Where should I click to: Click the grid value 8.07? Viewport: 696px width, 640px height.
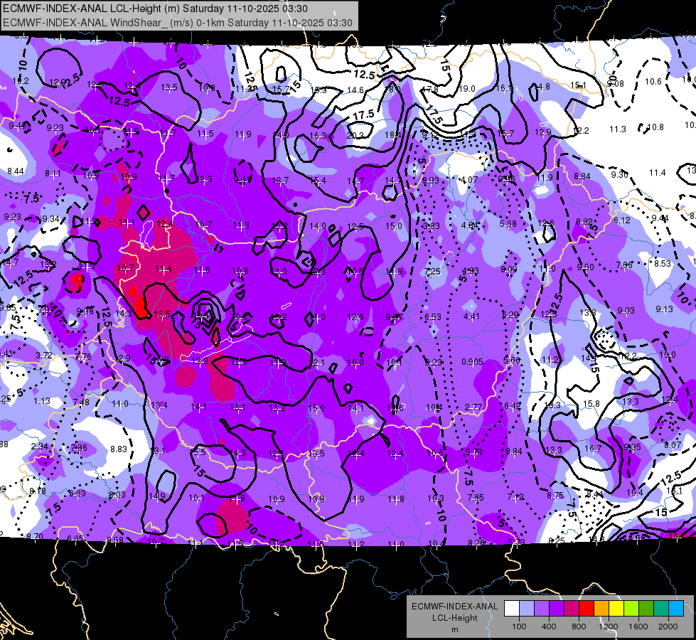pos(673,444)
